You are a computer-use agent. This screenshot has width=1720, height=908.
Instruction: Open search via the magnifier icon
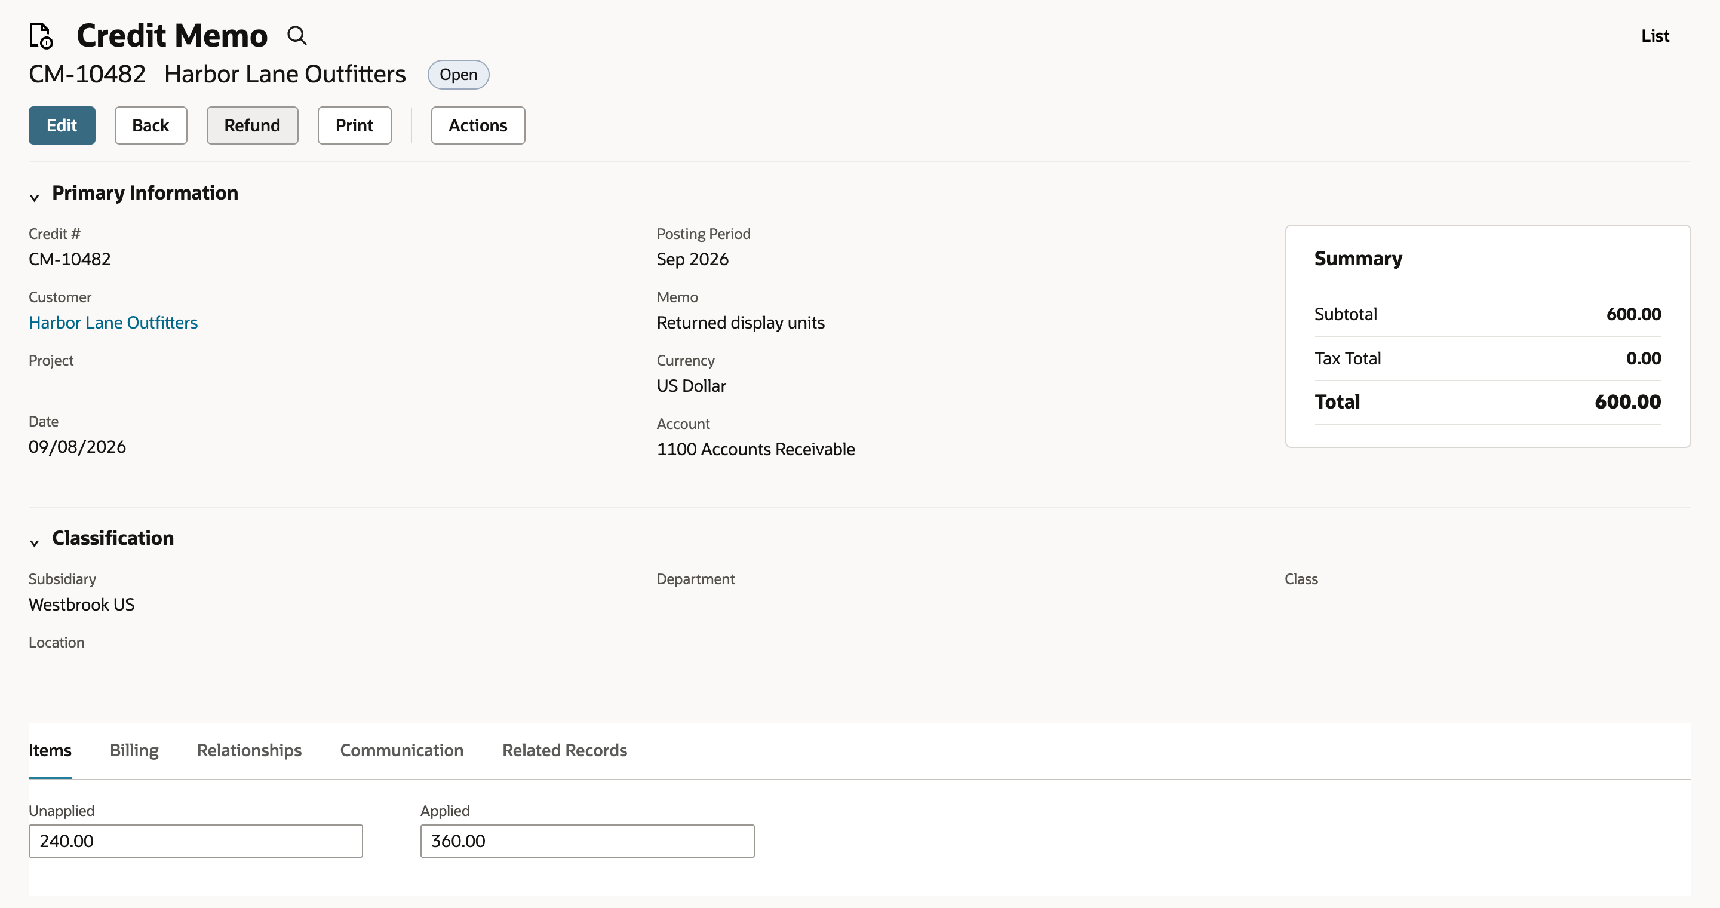pyautogui.click(x=297, y=35)
